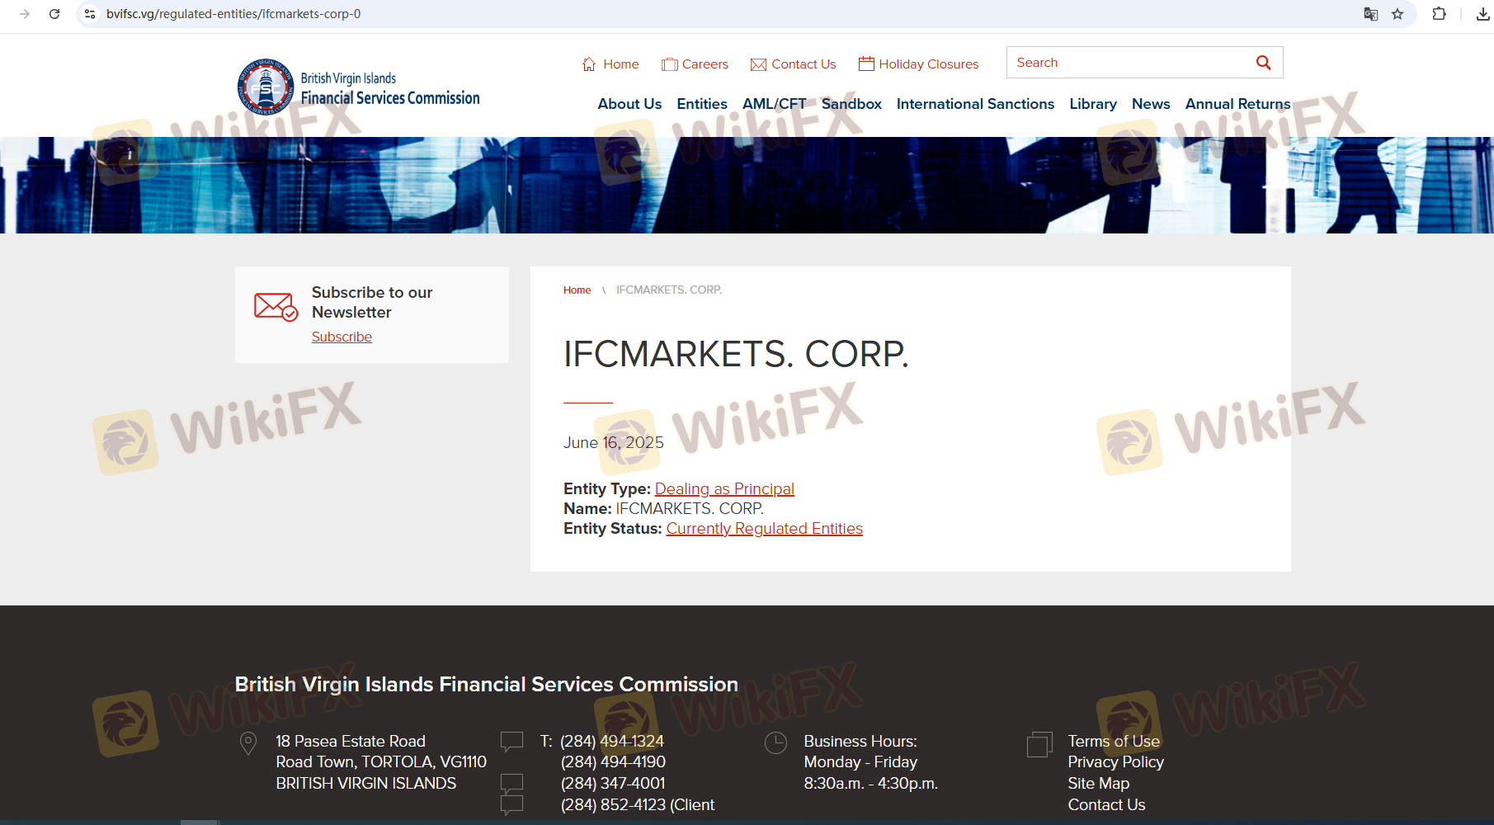Click phone number (284) 494-4190
This screenshot has height=825, width=1494.
(x=613, y=762)
